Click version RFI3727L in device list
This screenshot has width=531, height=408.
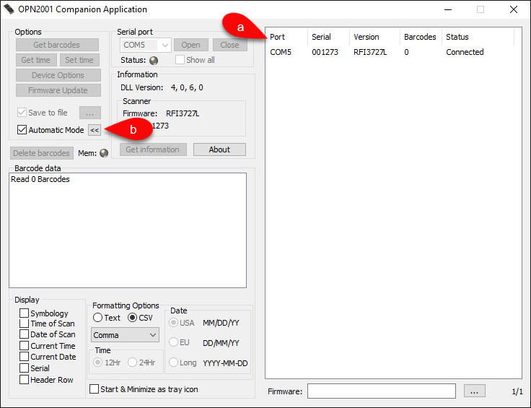(370, 52)
